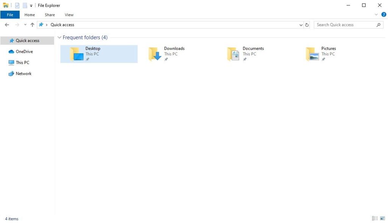Viewport: 388px width, 223px height.
Task: Click the Properties icon on the Quick Access Toolbar
Action: (x=17, y=5)
